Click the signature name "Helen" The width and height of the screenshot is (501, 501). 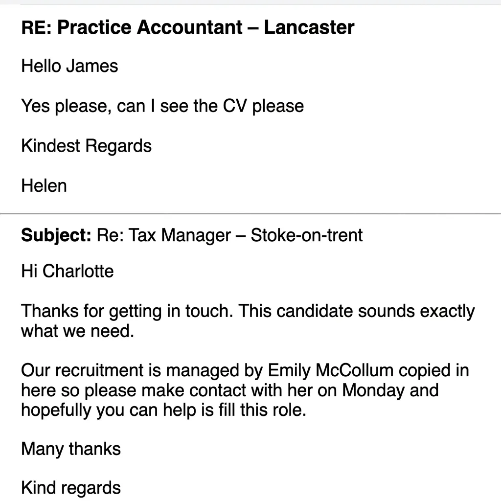[x=44, y=185]
